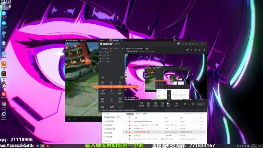This screenshot has width=263, height=148.
Task: Toggle visibility eye of third scene source
Action: pyautogui.click(x=101, y=58)
